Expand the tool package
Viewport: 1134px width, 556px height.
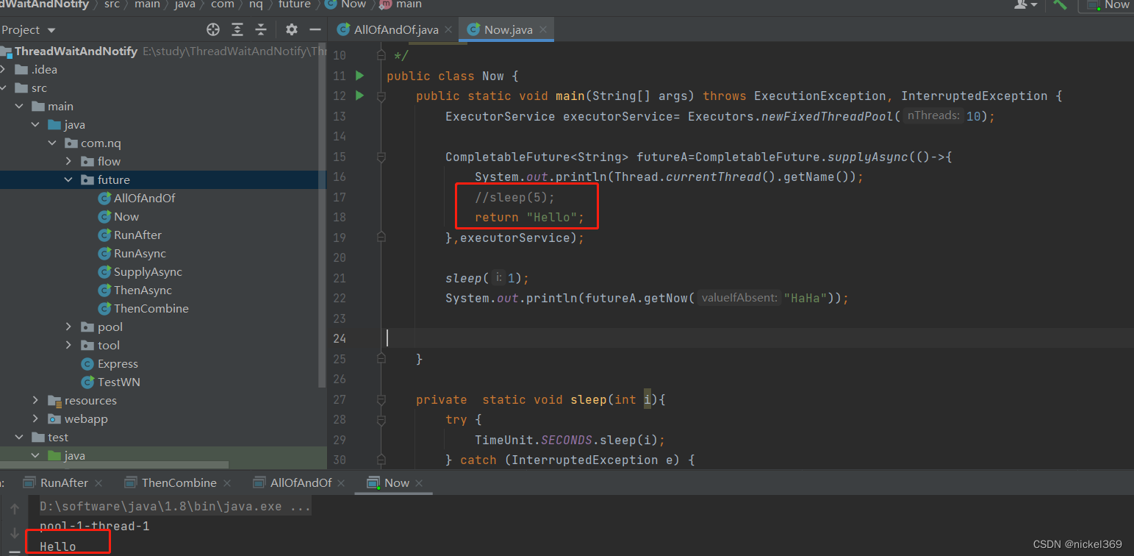click(68, 346)
